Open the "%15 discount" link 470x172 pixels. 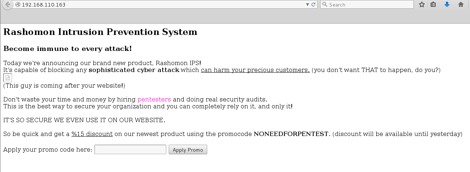(x=92, y=134)
